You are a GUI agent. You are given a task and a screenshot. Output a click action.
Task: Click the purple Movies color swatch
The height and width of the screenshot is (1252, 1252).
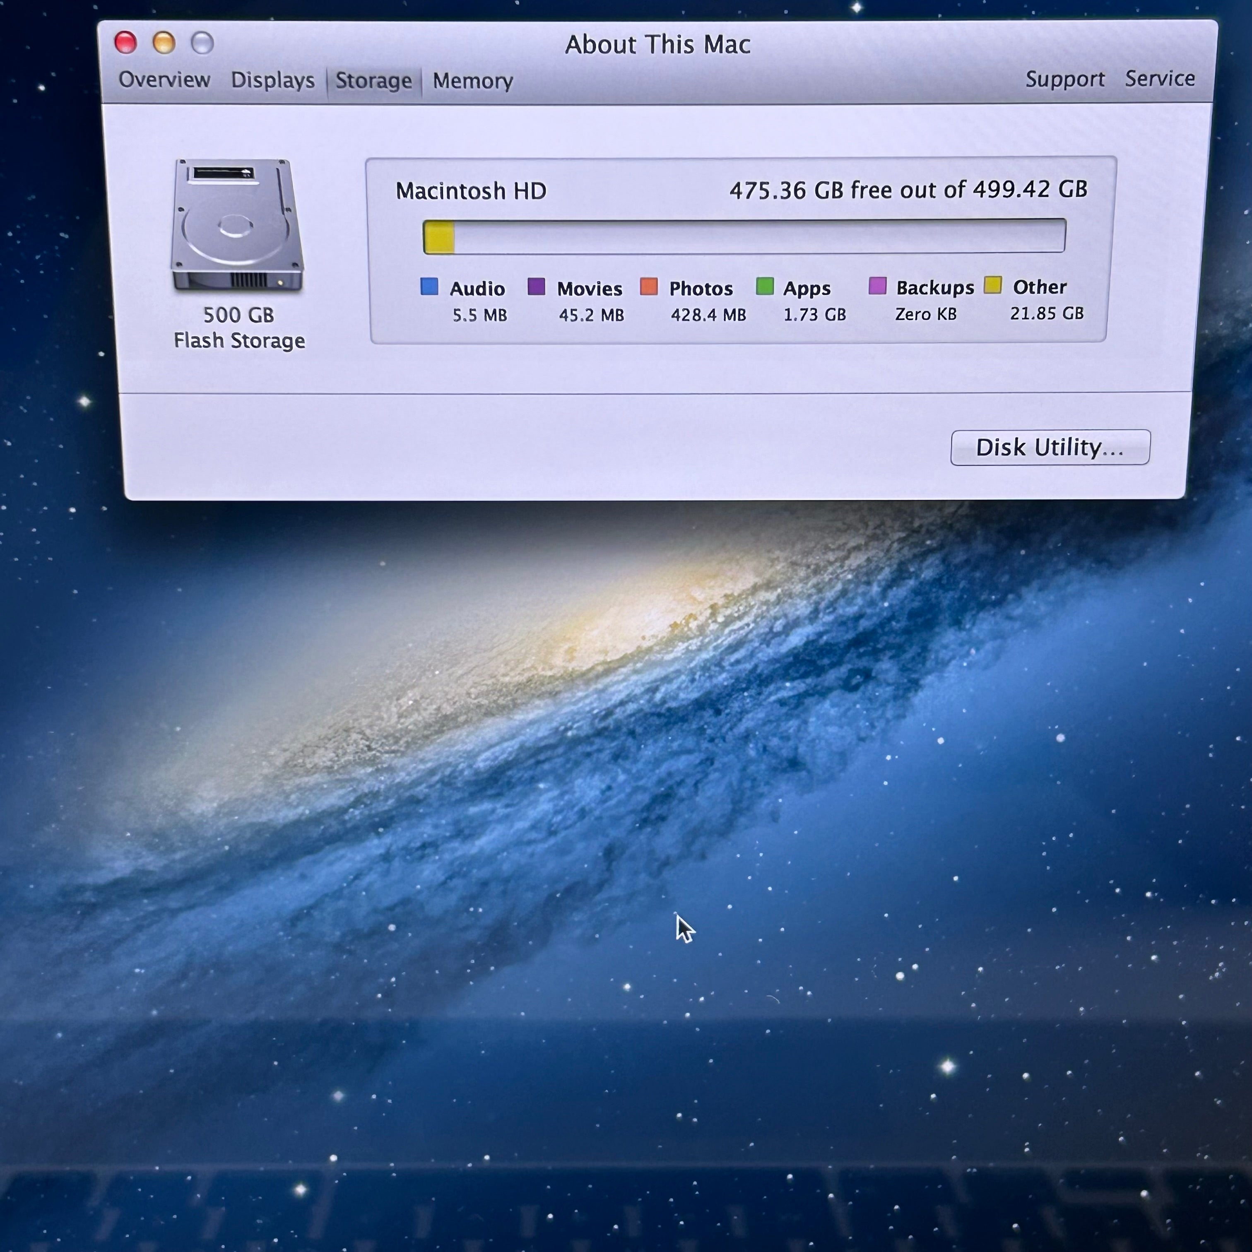point(536,287)
